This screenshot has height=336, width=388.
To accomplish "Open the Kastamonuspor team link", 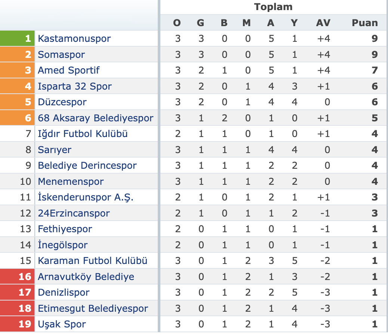I will click(74, 38).
